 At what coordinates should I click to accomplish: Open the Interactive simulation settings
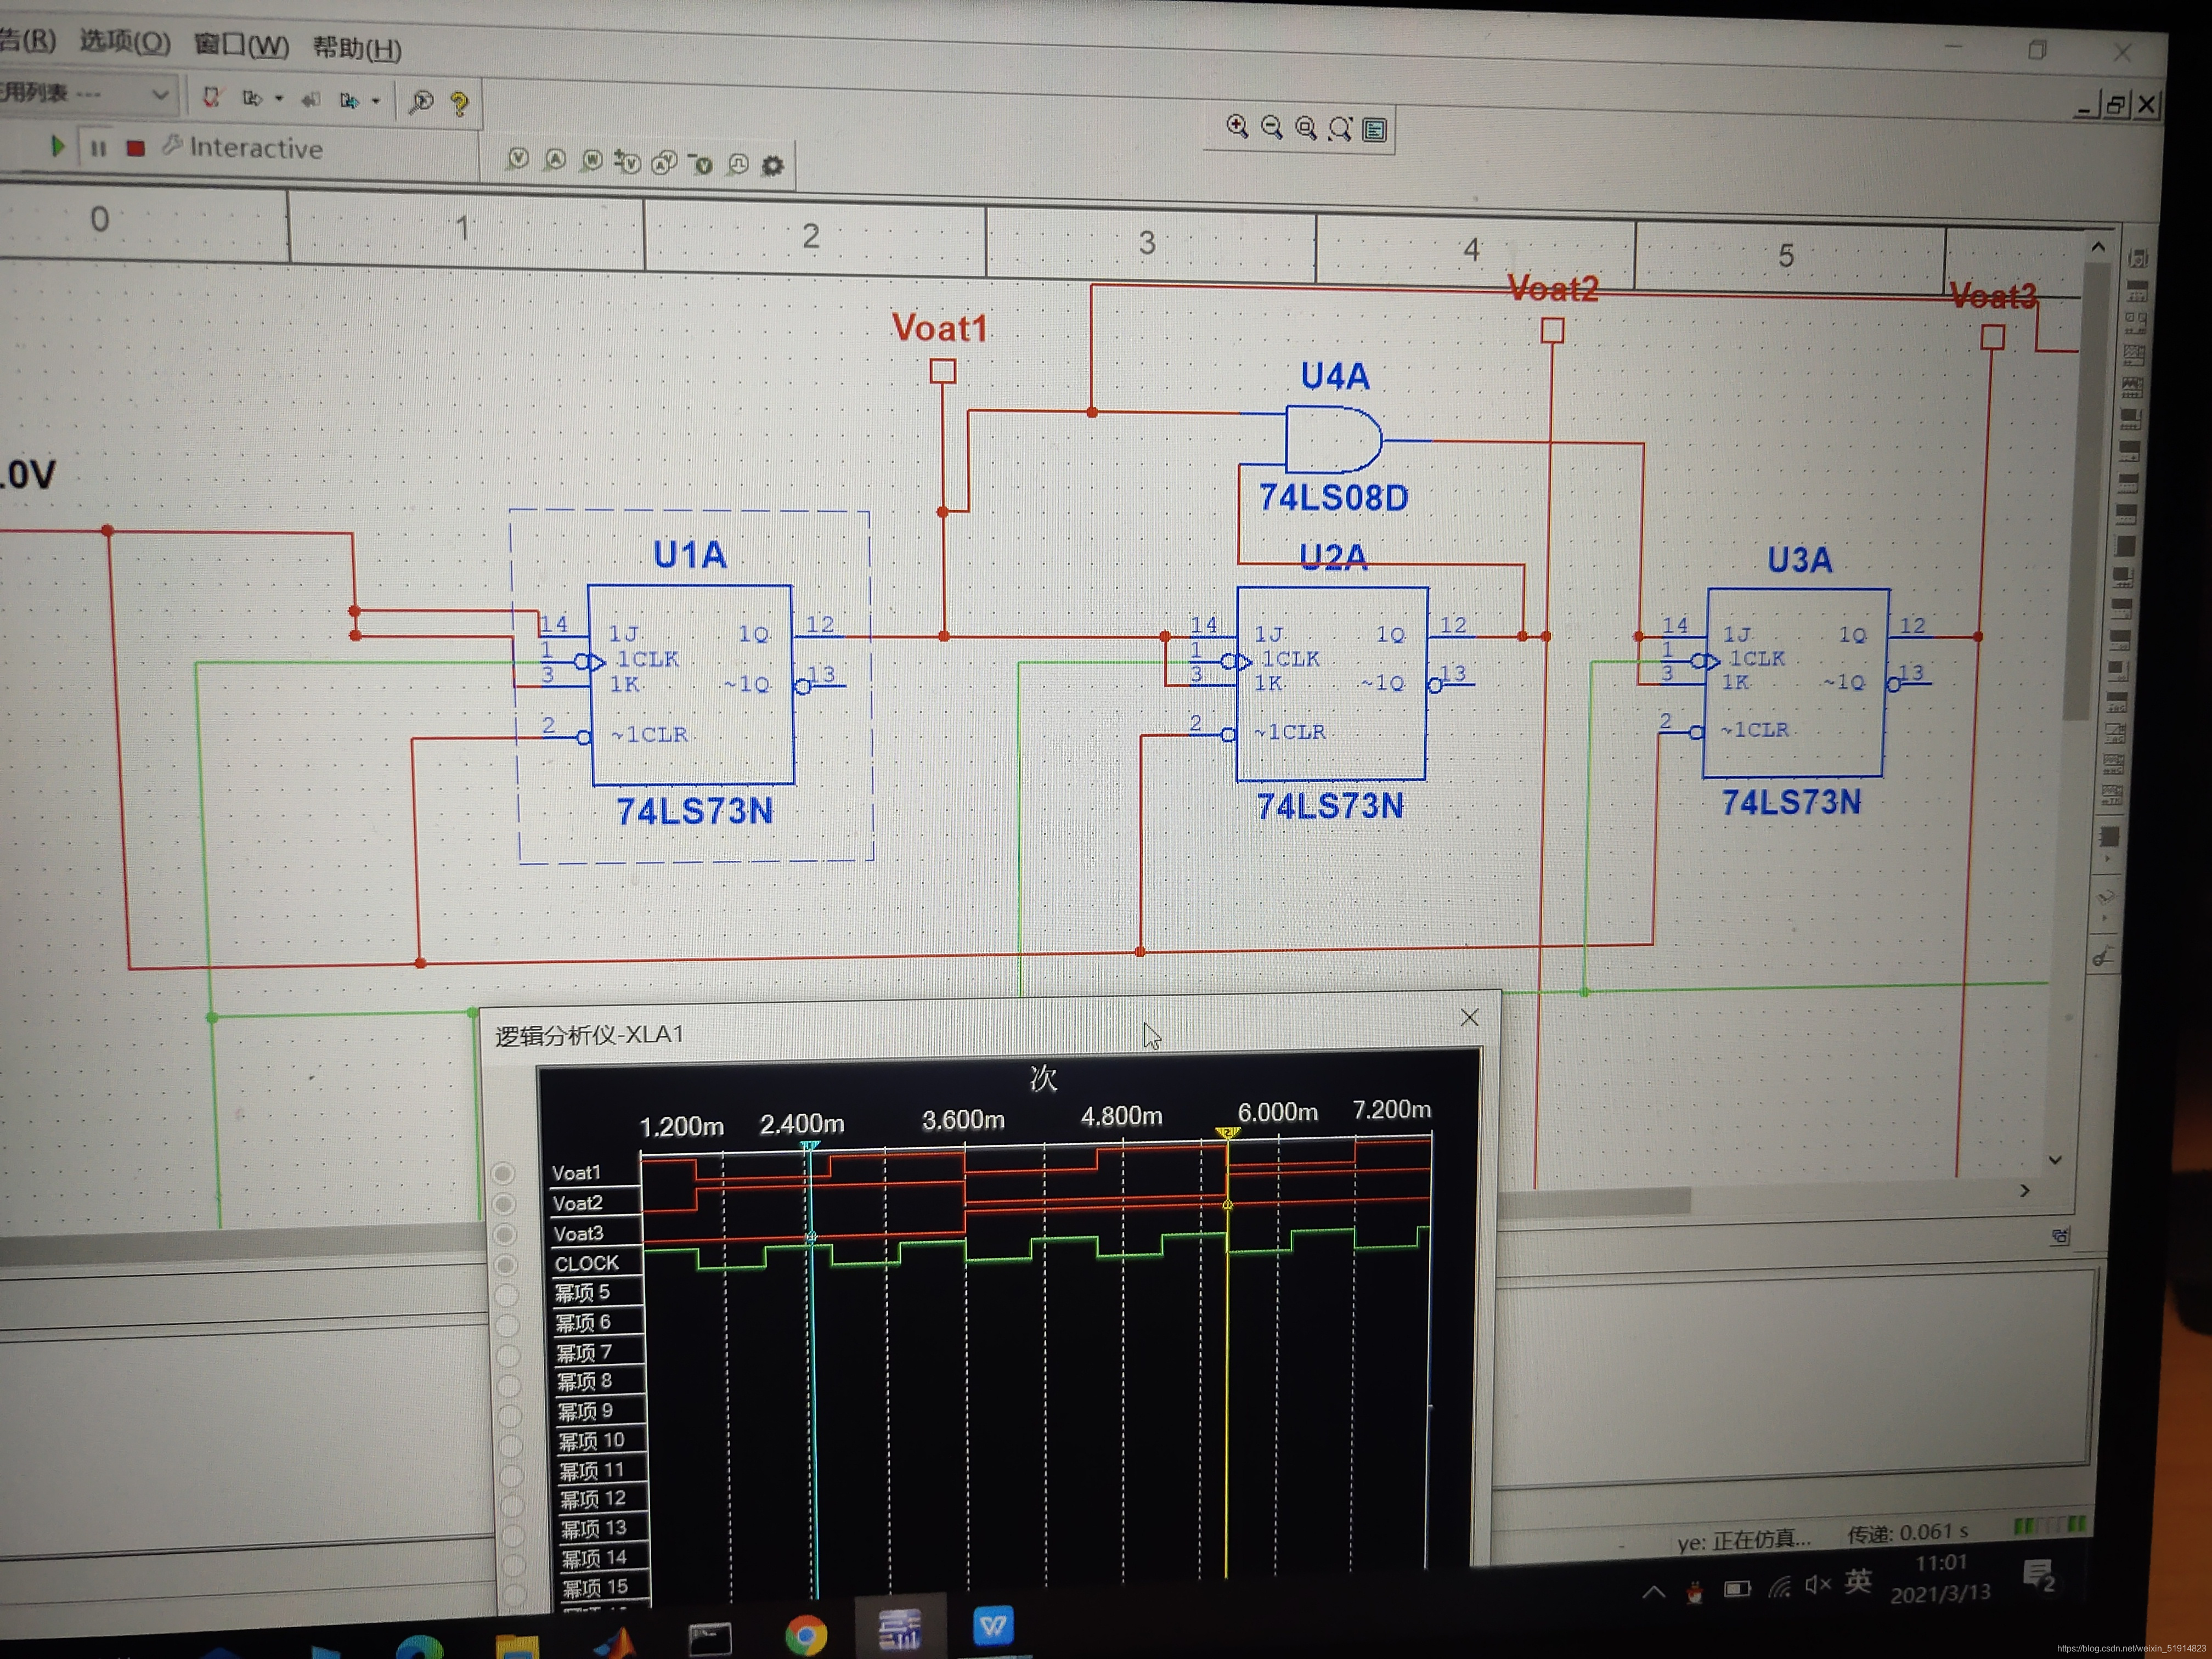point(243,148)
